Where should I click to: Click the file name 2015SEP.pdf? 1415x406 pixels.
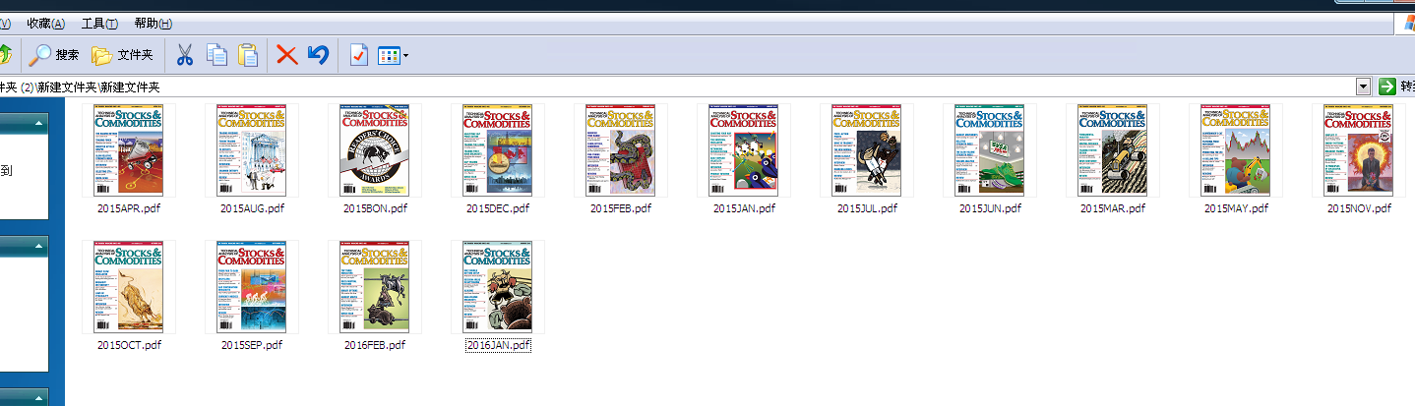coord(252,345)
